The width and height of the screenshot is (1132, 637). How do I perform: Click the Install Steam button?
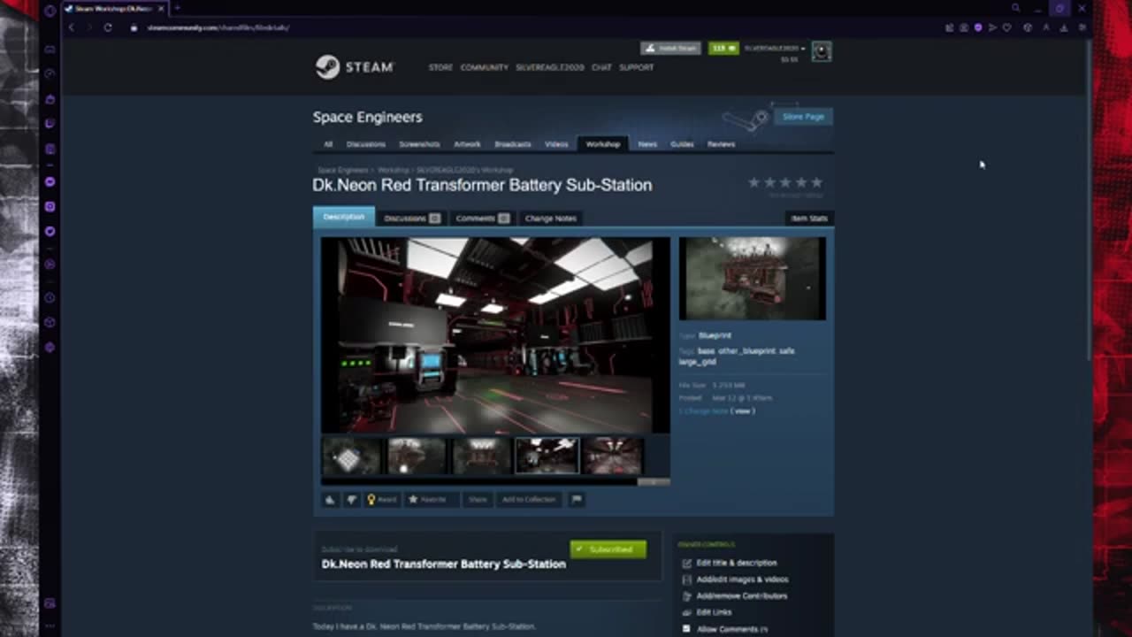[670, 48]
